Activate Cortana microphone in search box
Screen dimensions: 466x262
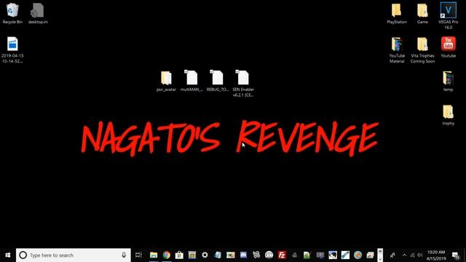(x=124, y=255)
